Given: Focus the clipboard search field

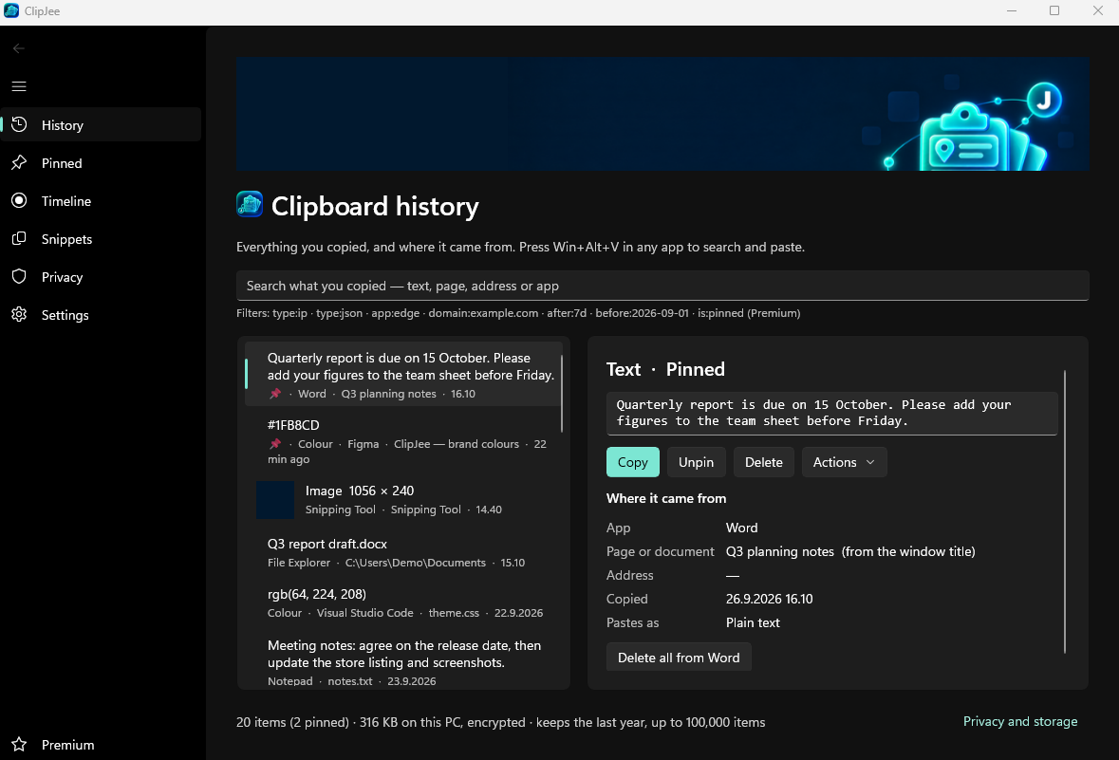Looking at the screenshot, I should [662, 286].
